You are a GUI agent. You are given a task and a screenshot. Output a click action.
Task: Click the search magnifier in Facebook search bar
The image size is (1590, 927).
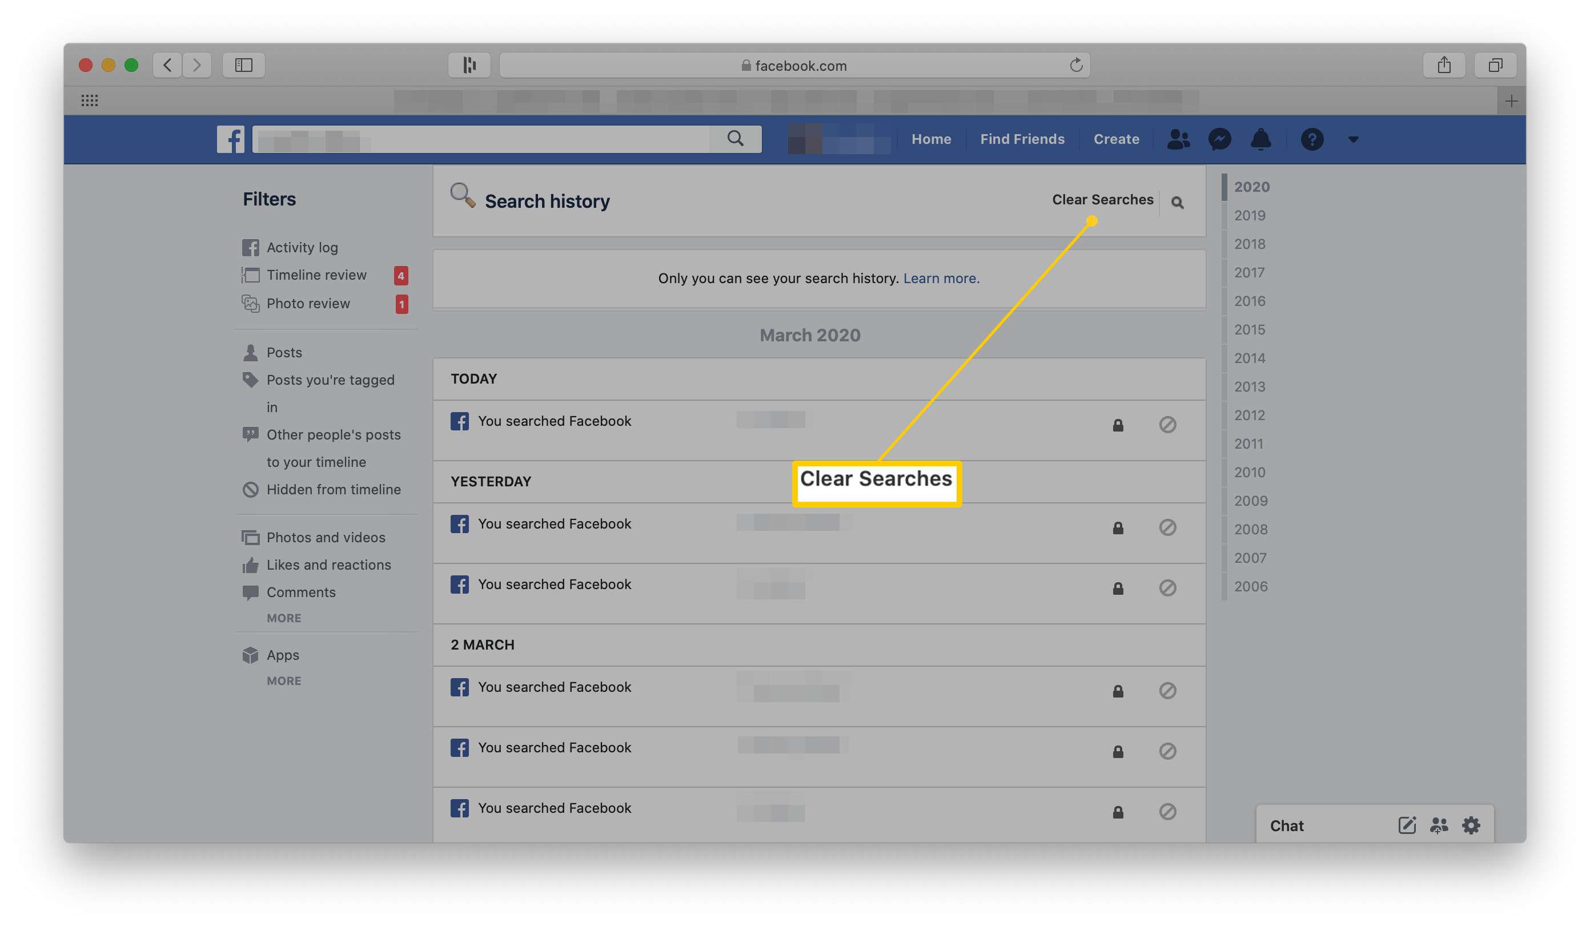[735, 138]
